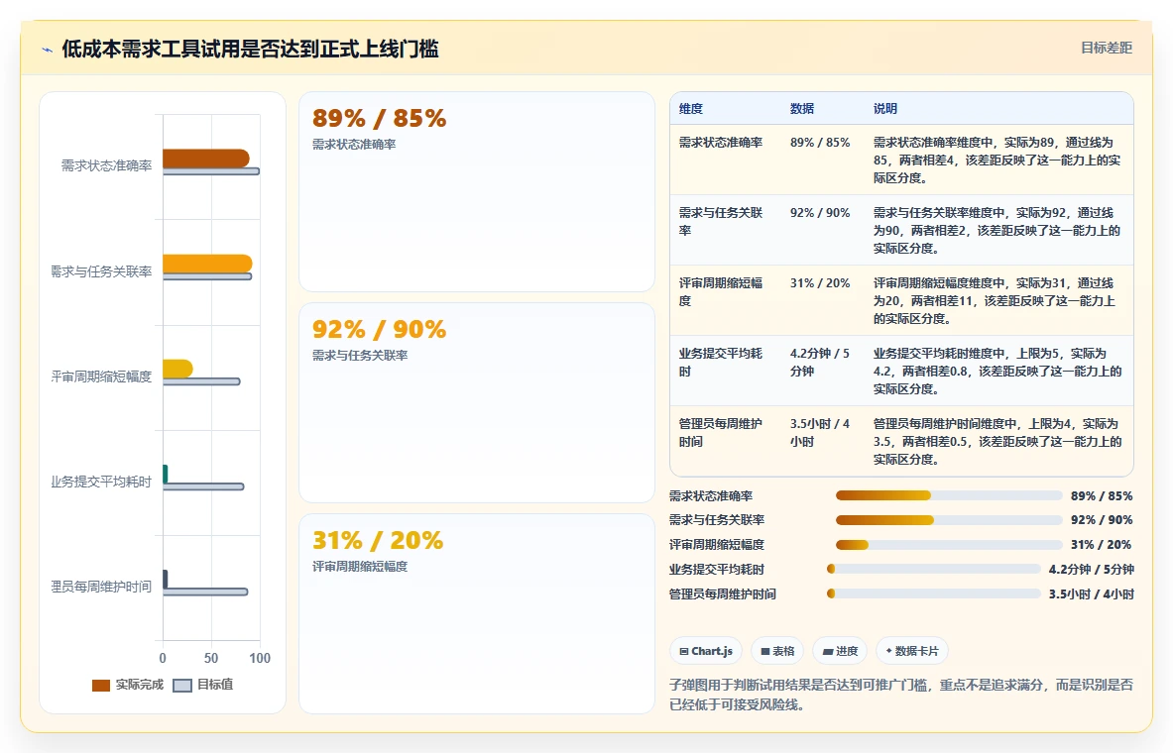1173x753 pixels.
Task: Click the footnote beginning 子弹图用于判断试用结果
Action: click(900, 695)
